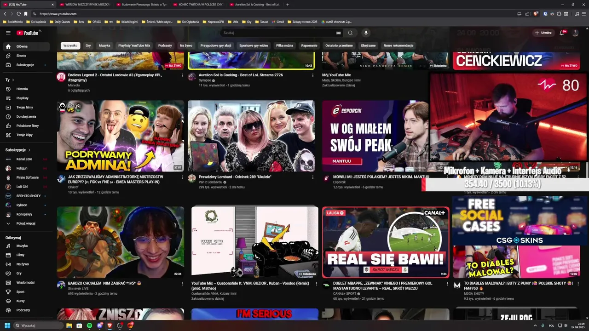Start voice search with microphone icon
This screenshot has width=589, height=331.
pos(366,33)
